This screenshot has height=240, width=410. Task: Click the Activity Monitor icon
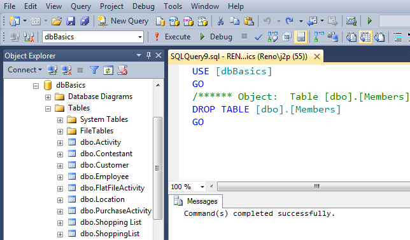(x=351, y=21)
